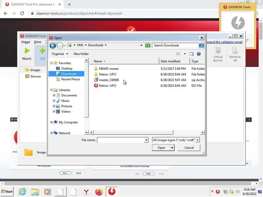Open the image types filter dropdown

click(198, 140)
